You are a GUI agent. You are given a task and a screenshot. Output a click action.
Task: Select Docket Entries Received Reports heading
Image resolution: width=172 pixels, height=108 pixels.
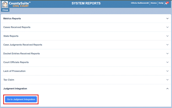pyautogui.click(x=21, y=54)
